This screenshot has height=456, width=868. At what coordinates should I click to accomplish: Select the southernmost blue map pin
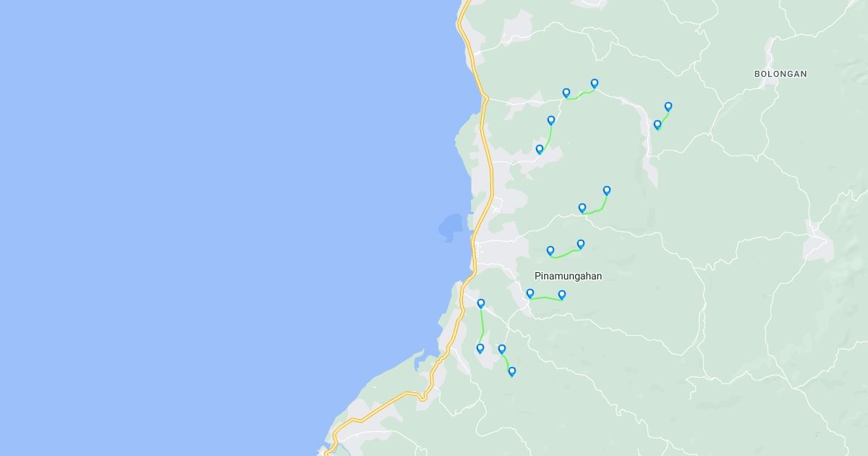click(512, 371)
